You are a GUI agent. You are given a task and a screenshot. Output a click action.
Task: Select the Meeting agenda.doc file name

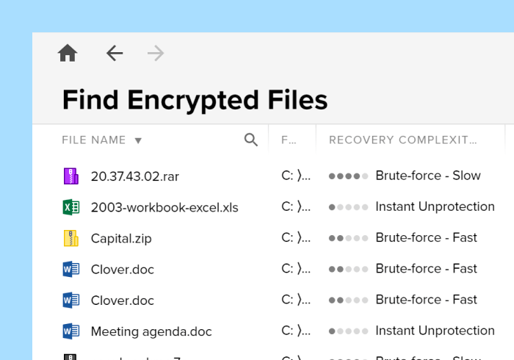coord(151,331)
